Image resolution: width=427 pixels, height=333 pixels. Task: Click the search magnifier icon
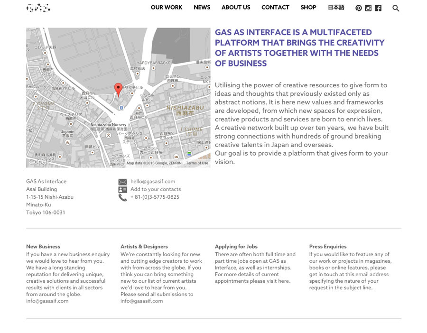[396, 8]
